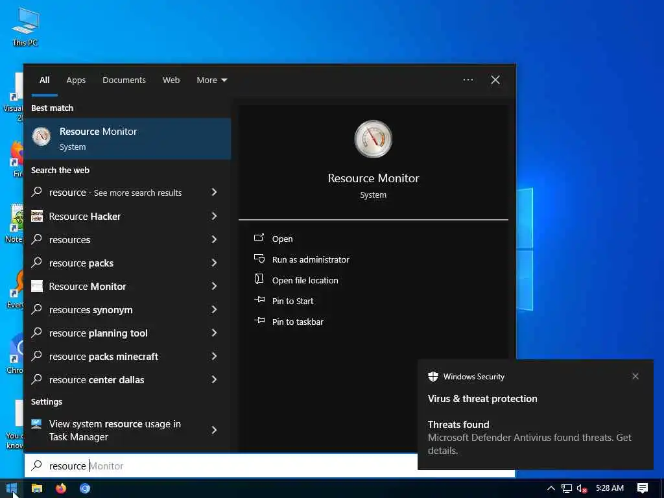The width and height of the screenshot is (664, 498).
Task: Click the Pin to Start pin icon
Action: [259, 300]
